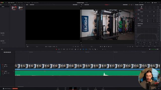Click the timeline timecode 00:00:00:00 field

tap(7, 52)
